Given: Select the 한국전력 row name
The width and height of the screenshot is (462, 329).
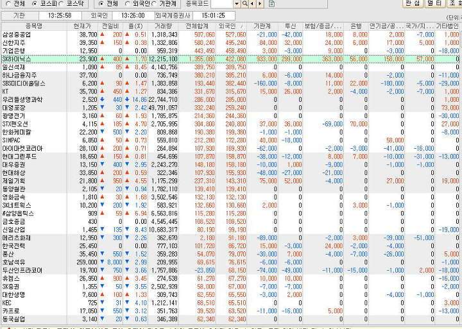Looking at the screenshot, I should [x=14, y=246].
